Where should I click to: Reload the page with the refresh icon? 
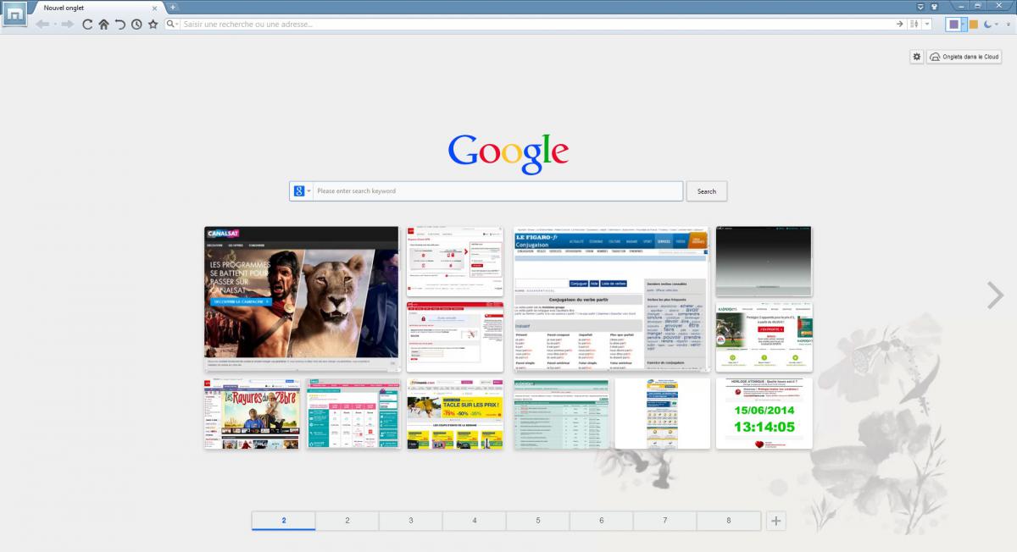click(x=87, y=25)
